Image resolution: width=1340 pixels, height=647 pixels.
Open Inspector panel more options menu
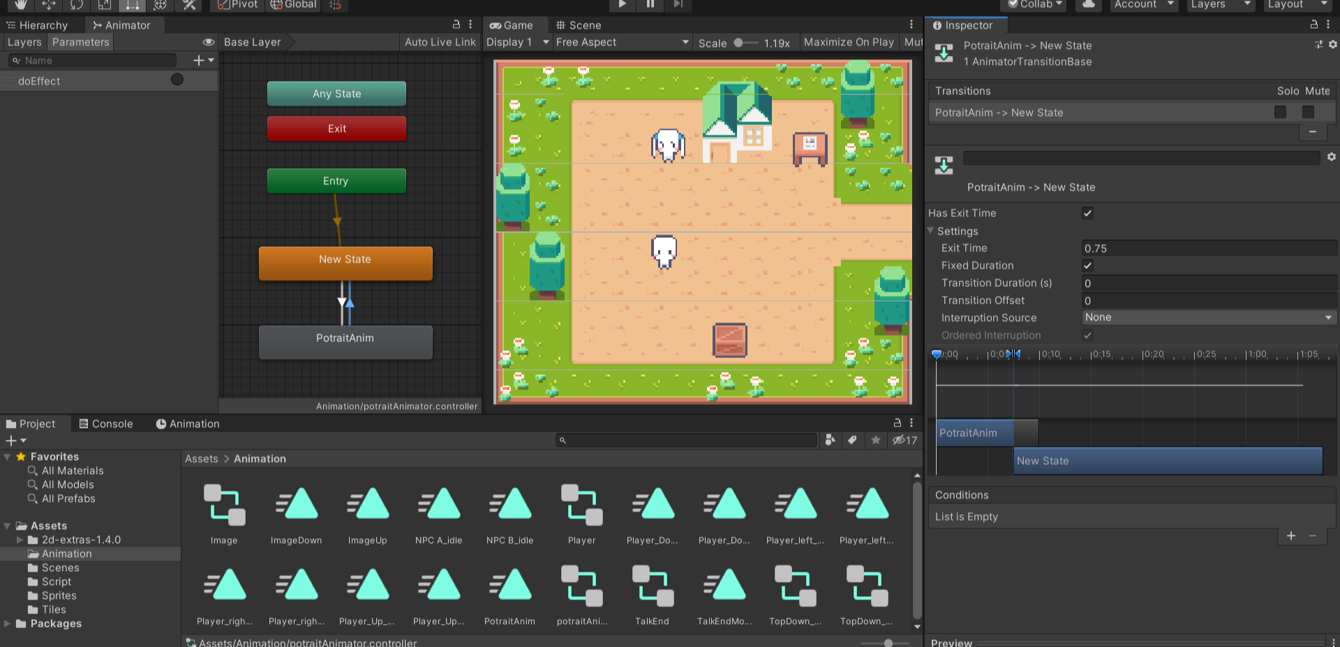[1327, 24]
